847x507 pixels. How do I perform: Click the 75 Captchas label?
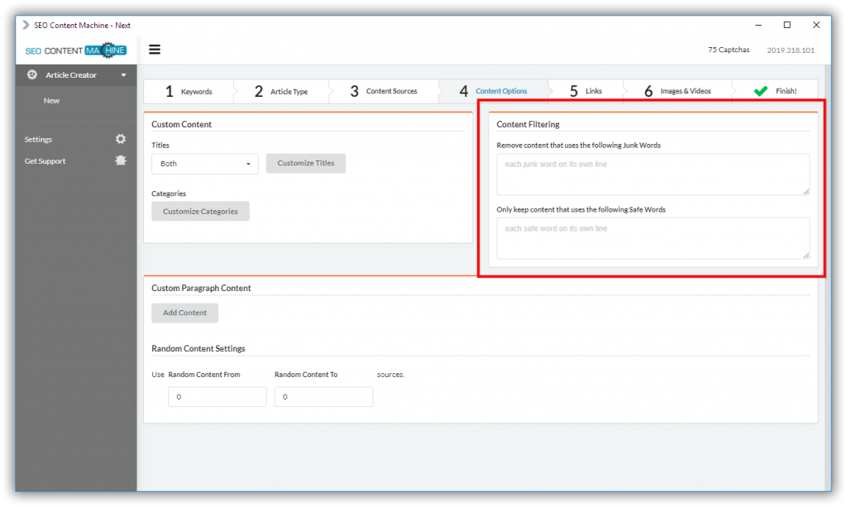[x=729, y=50]
